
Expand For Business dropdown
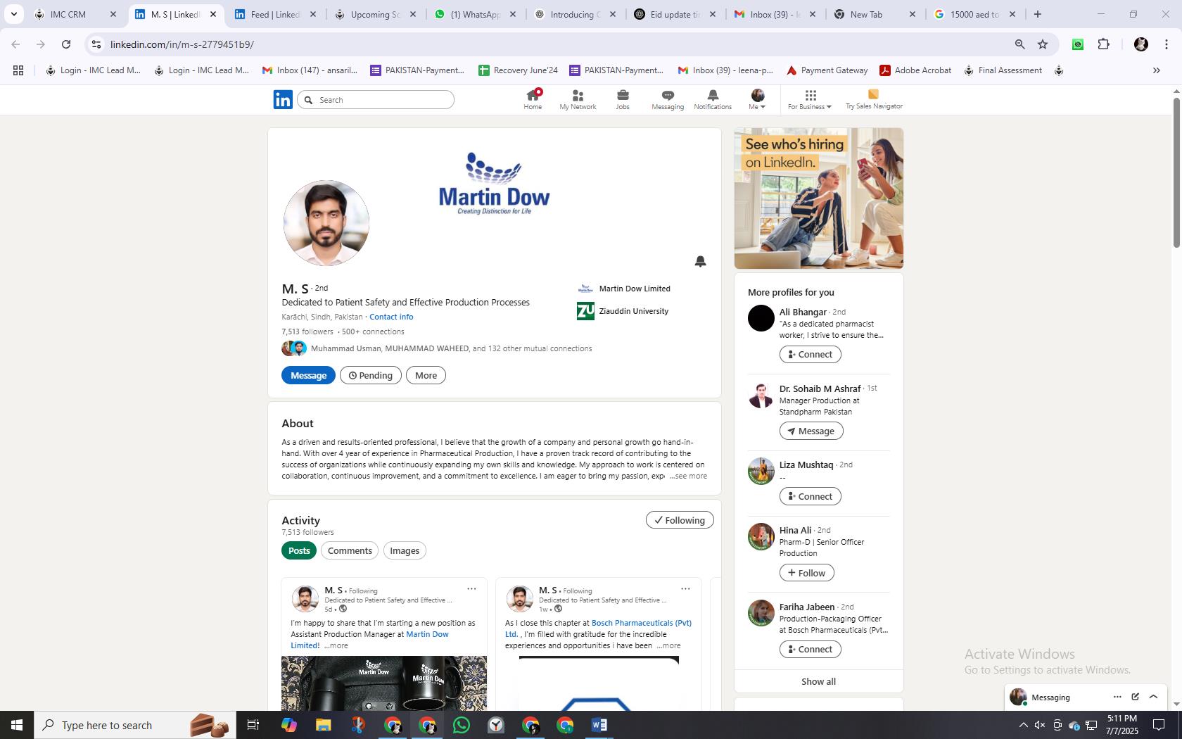(x=810, y=99)
